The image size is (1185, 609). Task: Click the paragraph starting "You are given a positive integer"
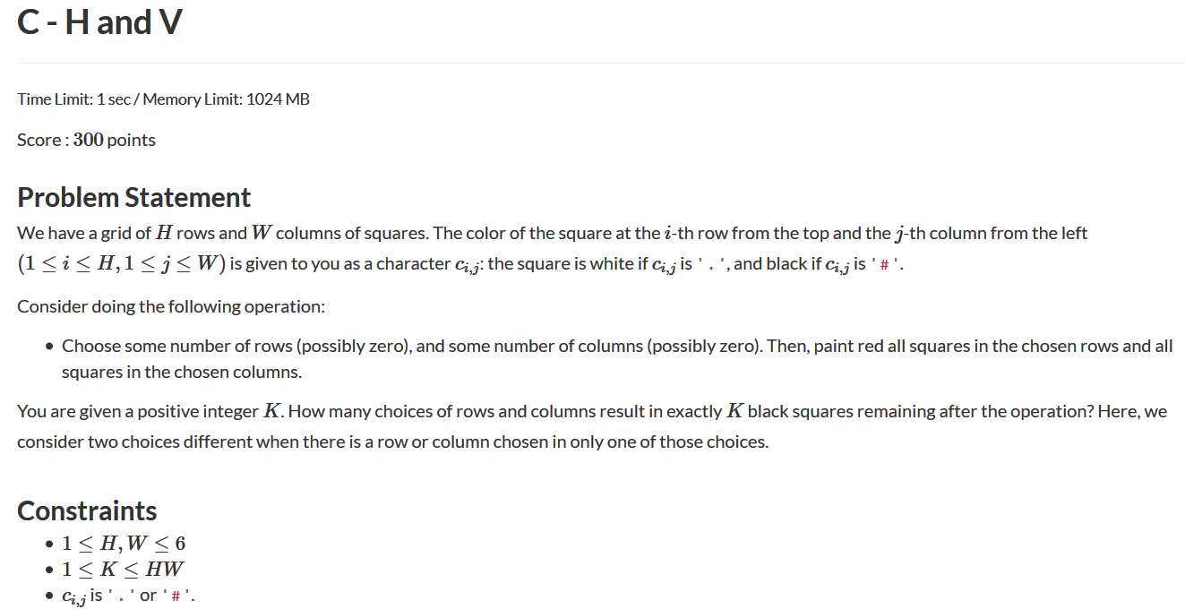pyautogui.click(x=591, y=411)
